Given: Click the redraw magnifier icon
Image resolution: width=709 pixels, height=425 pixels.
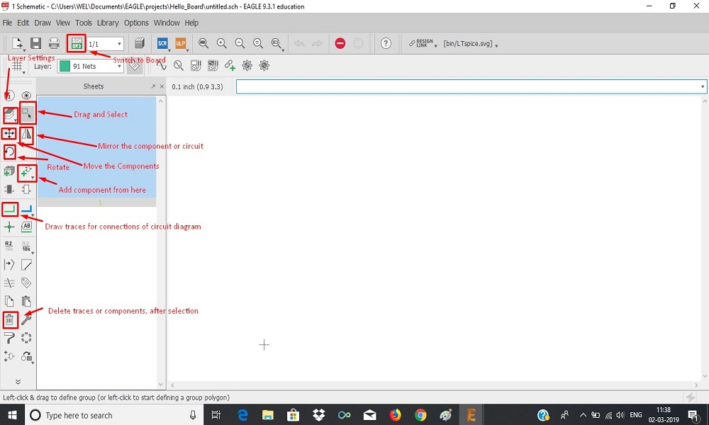Looking at the screenshot, I should point(258,43).
